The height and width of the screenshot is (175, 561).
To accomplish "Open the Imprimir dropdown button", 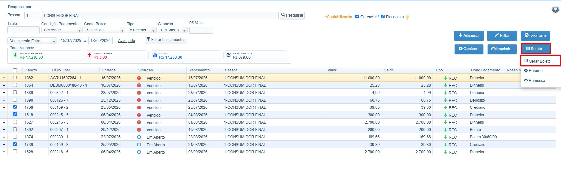I will 502,49.
